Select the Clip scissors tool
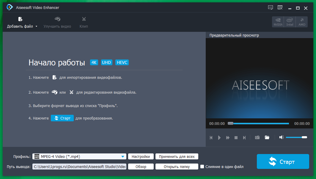The height and width of the screenshot is (179, 316). pos(84,19)
